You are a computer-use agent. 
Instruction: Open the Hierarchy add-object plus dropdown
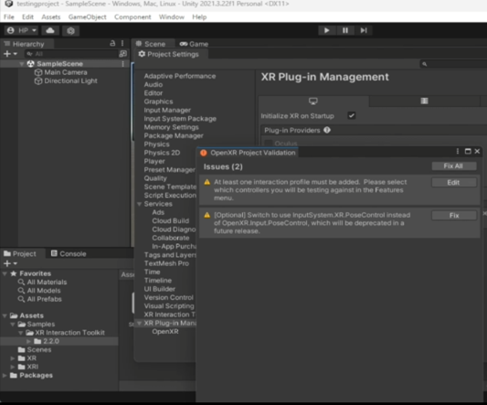(10, 54)
